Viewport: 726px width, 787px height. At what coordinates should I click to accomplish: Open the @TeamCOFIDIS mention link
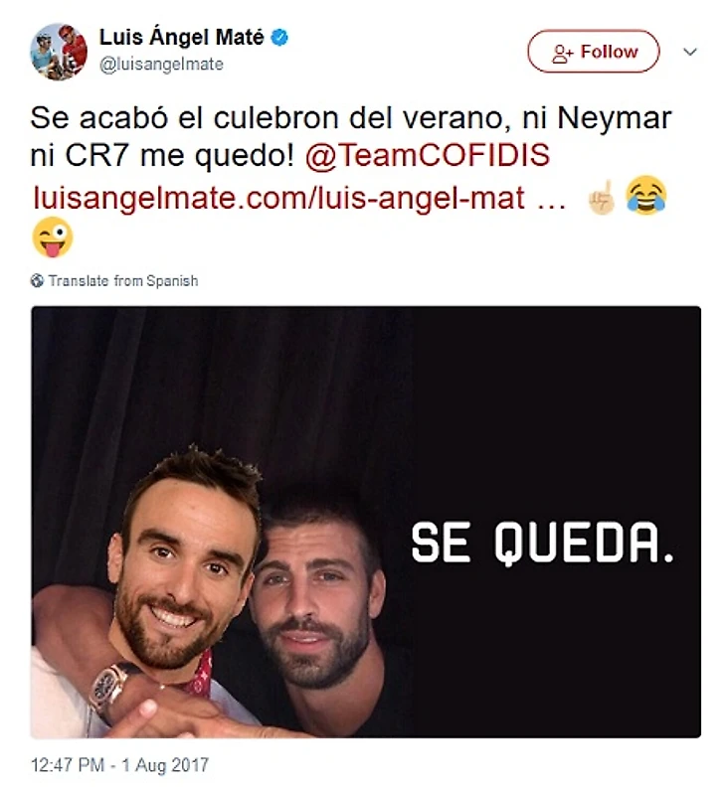428,155
